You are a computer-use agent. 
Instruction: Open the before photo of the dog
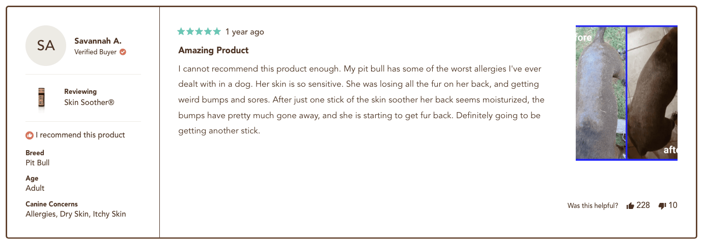coord(601,93)
